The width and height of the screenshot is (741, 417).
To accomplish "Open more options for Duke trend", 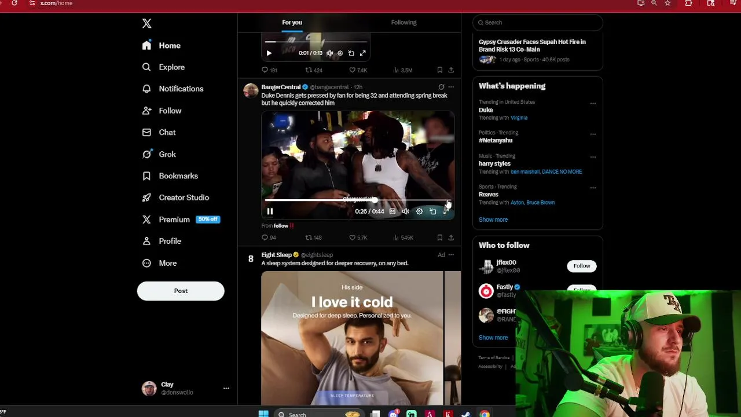I will [x=593, y=104].
